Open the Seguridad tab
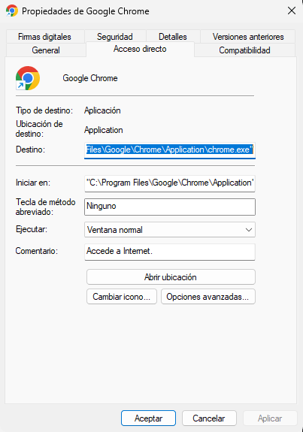 (x=115, y=37)
